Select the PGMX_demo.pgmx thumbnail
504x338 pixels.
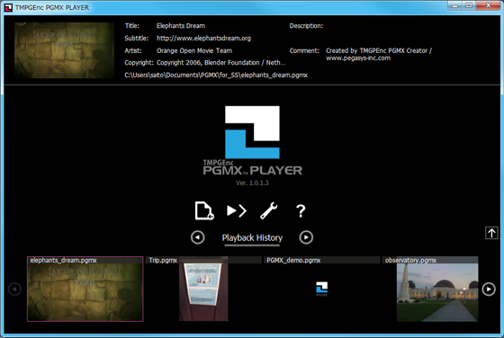tap(321, 289)
